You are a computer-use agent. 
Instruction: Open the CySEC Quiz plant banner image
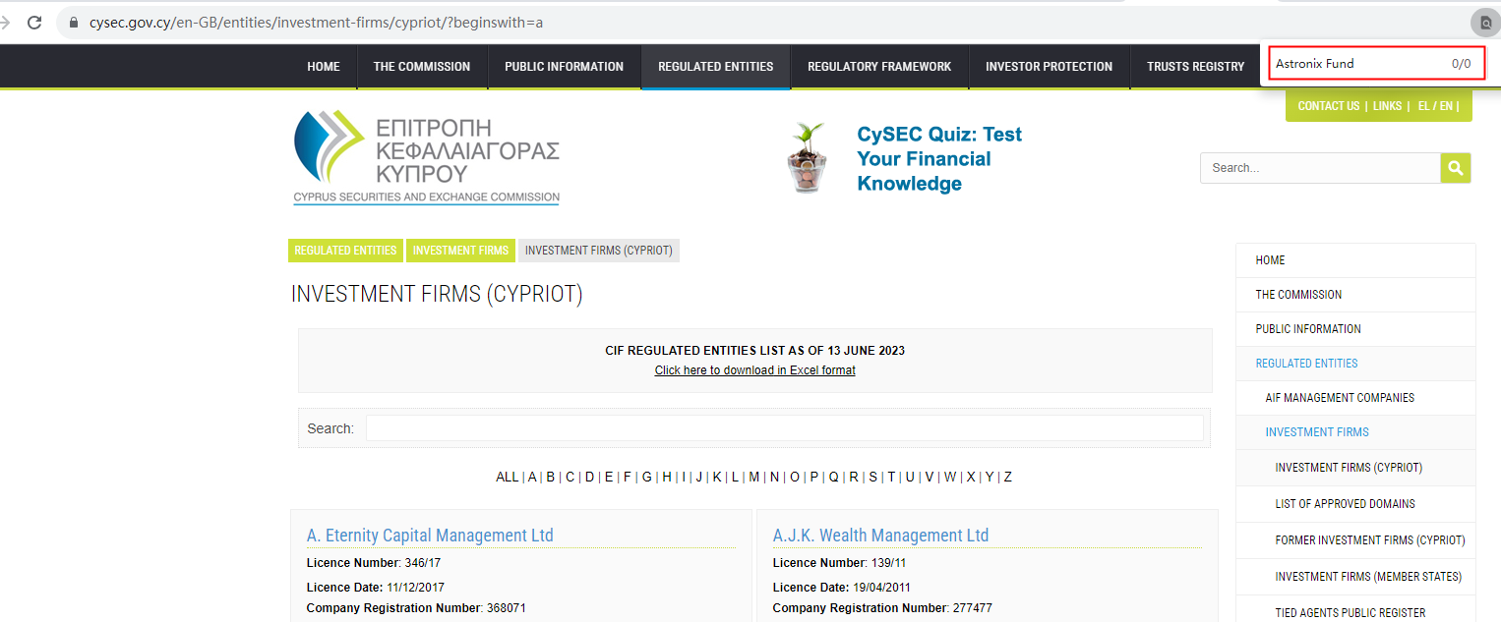(x=807, y=157)
